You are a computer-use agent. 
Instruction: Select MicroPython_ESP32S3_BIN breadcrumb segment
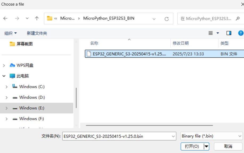point(109,18)
